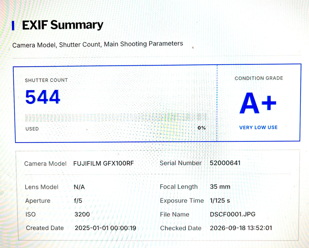The image size is (309, 248).
Task: Select the FUJIFILM GFX100RF value
Action: pos(104,163)
